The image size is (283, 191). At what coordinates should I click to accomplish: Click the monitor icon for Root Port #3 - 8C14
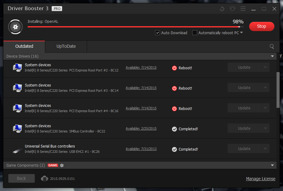coord(17,88)
